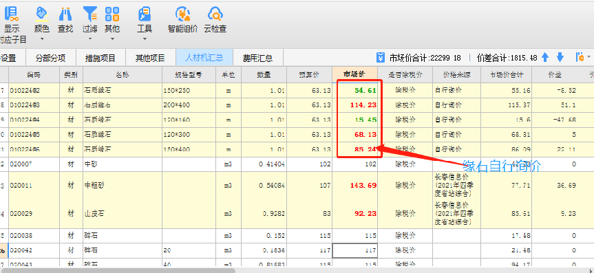The width and height of the screenshot is (594, 273).
Task: Click the 价差 column header
Action: pyautogui.click(x=555, y=75)
